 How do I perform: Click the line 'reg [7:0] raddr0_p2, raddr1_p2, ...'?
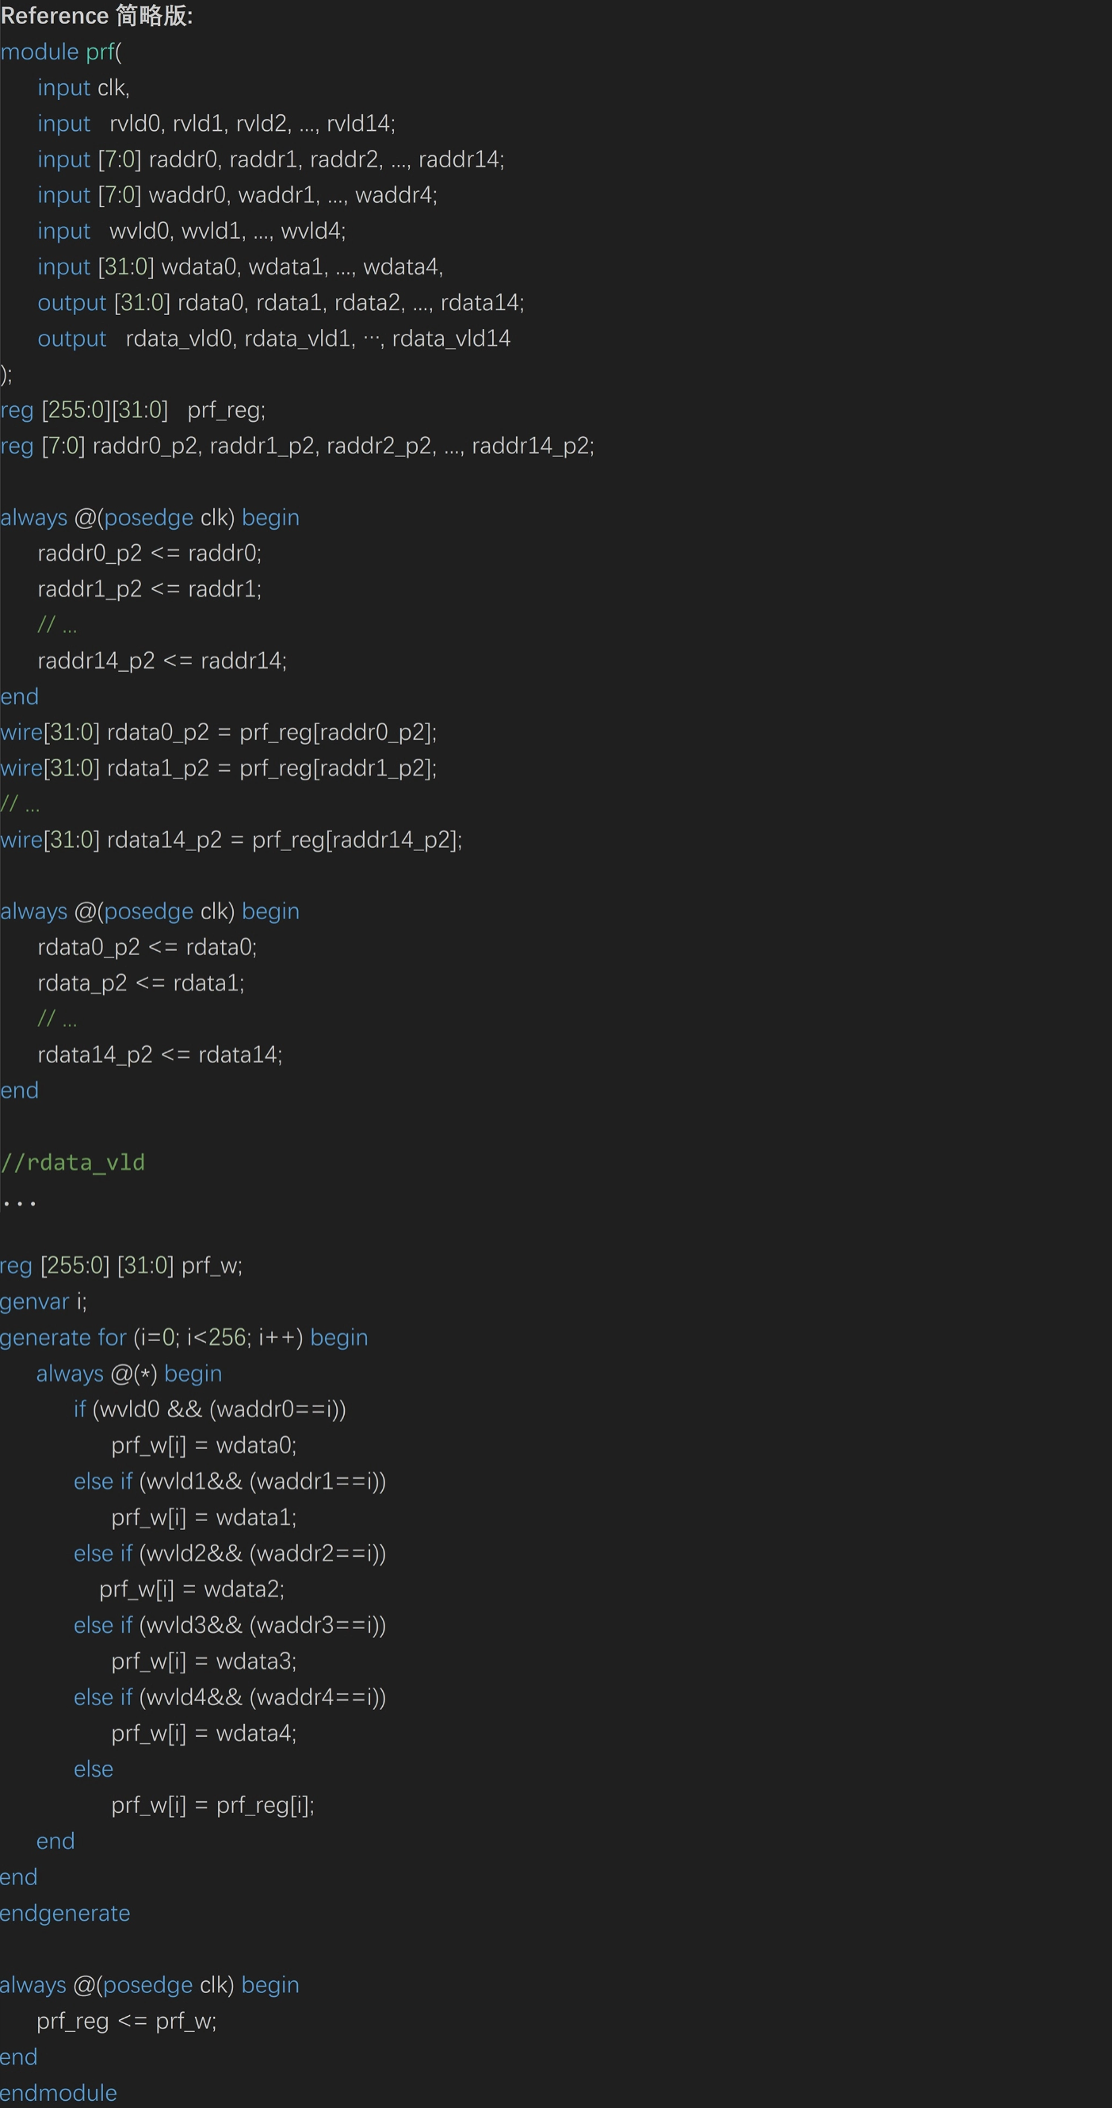(298, 446)
